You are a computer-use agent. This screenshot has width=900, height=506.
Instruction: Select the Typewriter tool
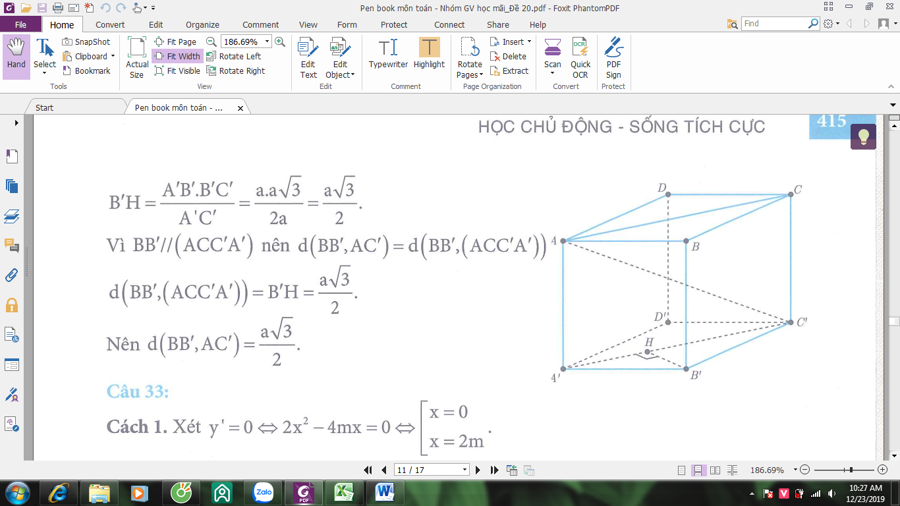[x=388, y=53]
